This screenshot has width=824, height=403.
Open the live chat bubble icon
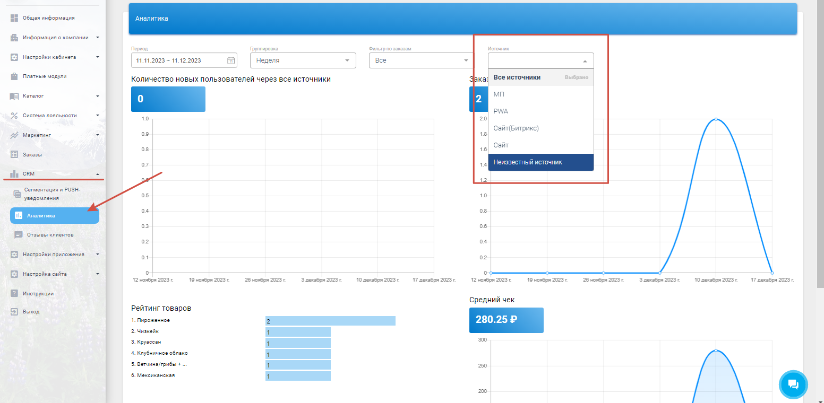(793, 384)
